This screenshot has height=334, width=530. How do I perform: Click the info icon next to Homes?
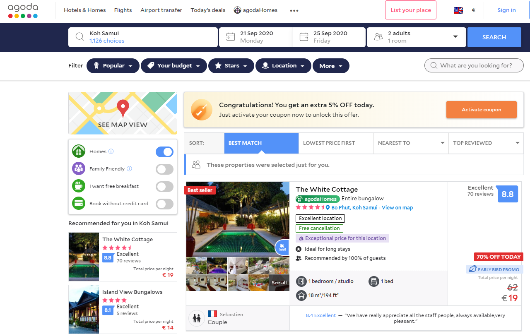pos(111,151)
